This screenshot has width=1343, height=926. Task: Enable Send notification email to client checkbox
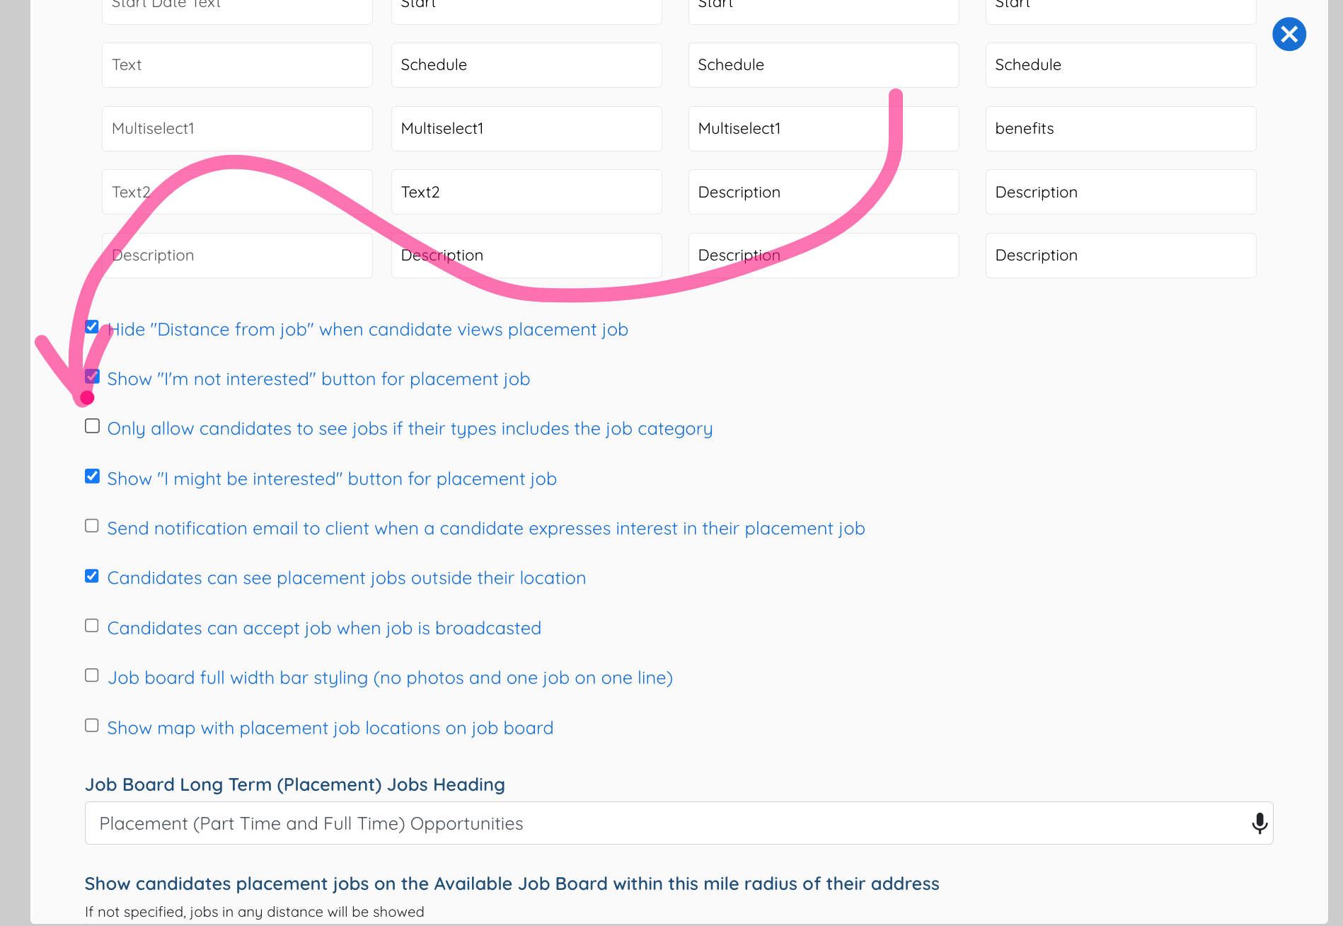click(92, 526)
